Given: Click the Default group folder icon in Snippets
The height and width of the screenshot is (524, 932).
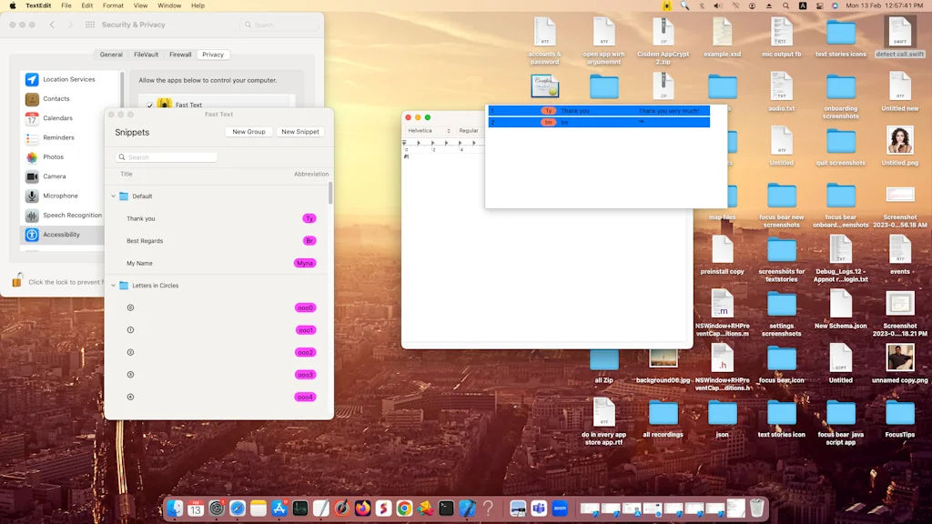Looking at the screenshot, I should (122, 196).
